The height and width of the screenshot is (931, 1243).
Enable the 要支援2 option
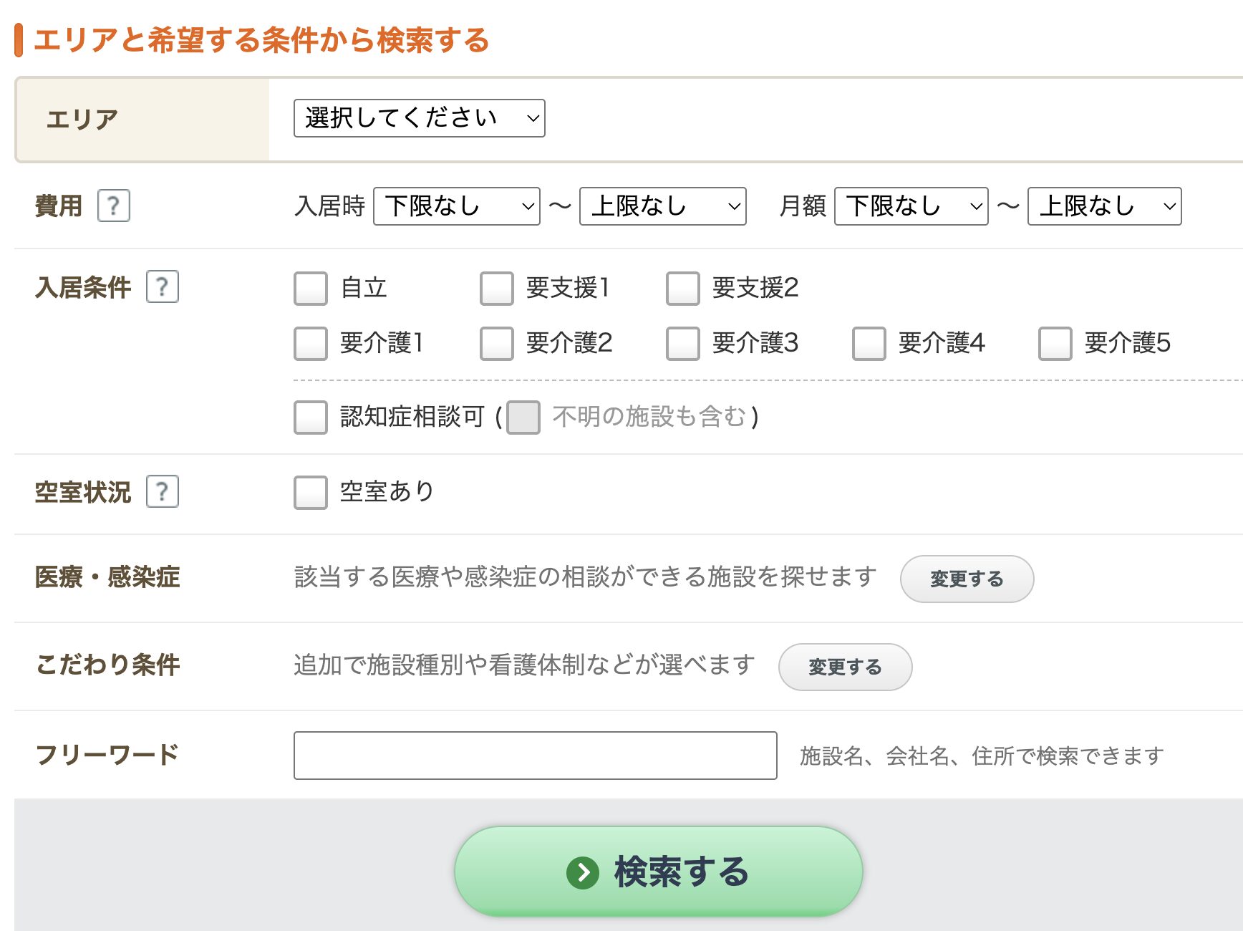[x=683, y=289]
